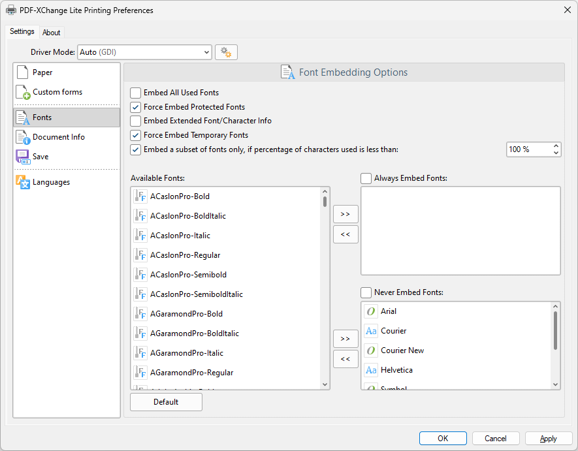578x451 pixels.
Task: Click Never Embed Fonts scroll down arrow
Action: click(555, 384)
